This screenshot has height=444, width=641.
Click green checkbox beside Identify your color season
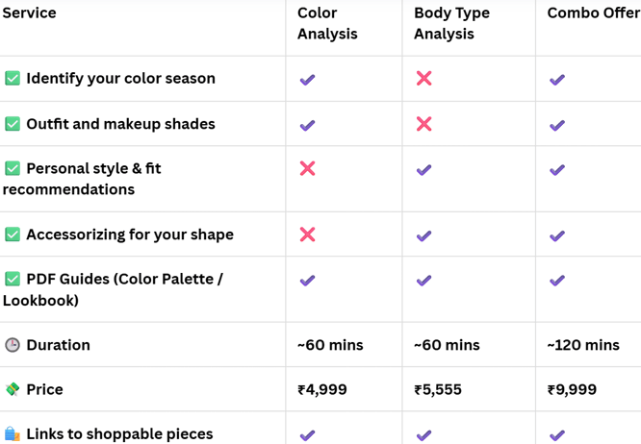point(13,79)
